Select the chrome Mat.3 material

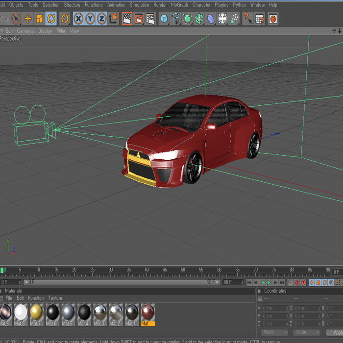(100, 315)
